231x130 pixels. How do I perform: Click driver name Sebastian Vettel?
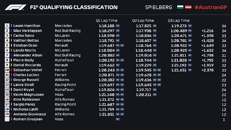click(27, 70)
